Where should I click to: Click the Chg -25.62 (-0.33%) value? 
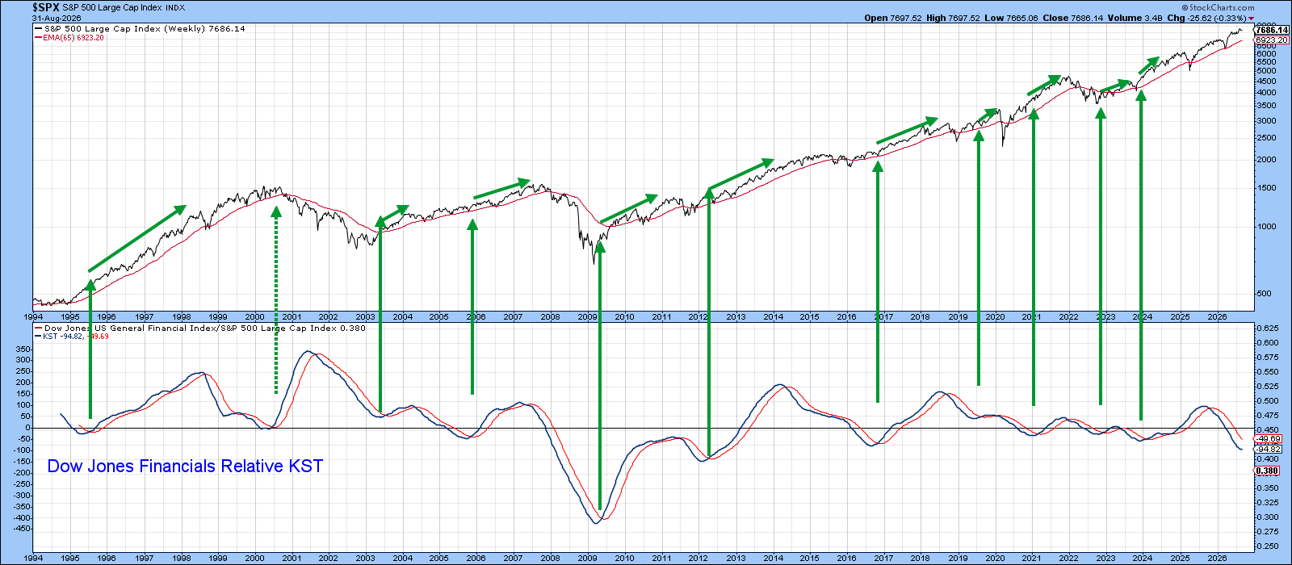pos(1219,18)
